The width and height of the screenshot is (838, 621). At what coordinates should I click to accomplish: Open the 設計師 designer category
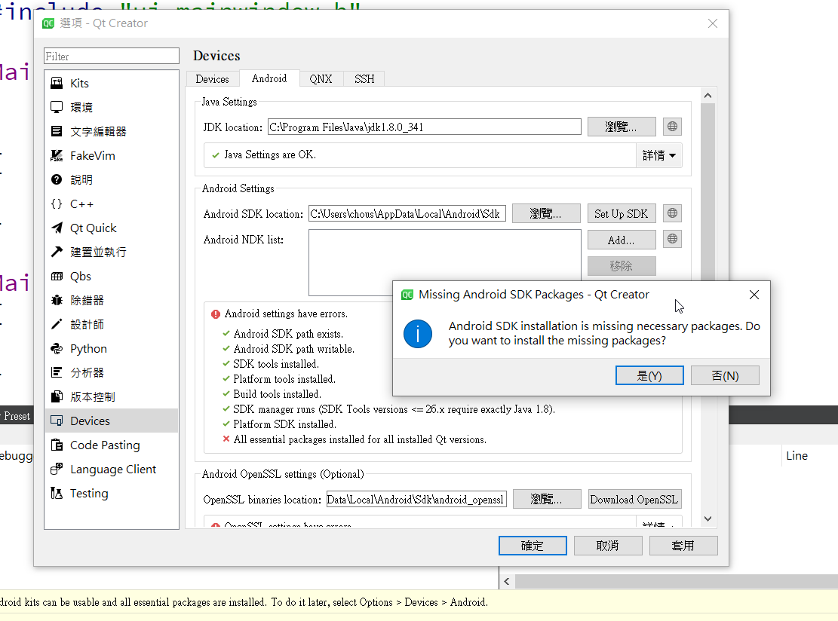point(111,325)
